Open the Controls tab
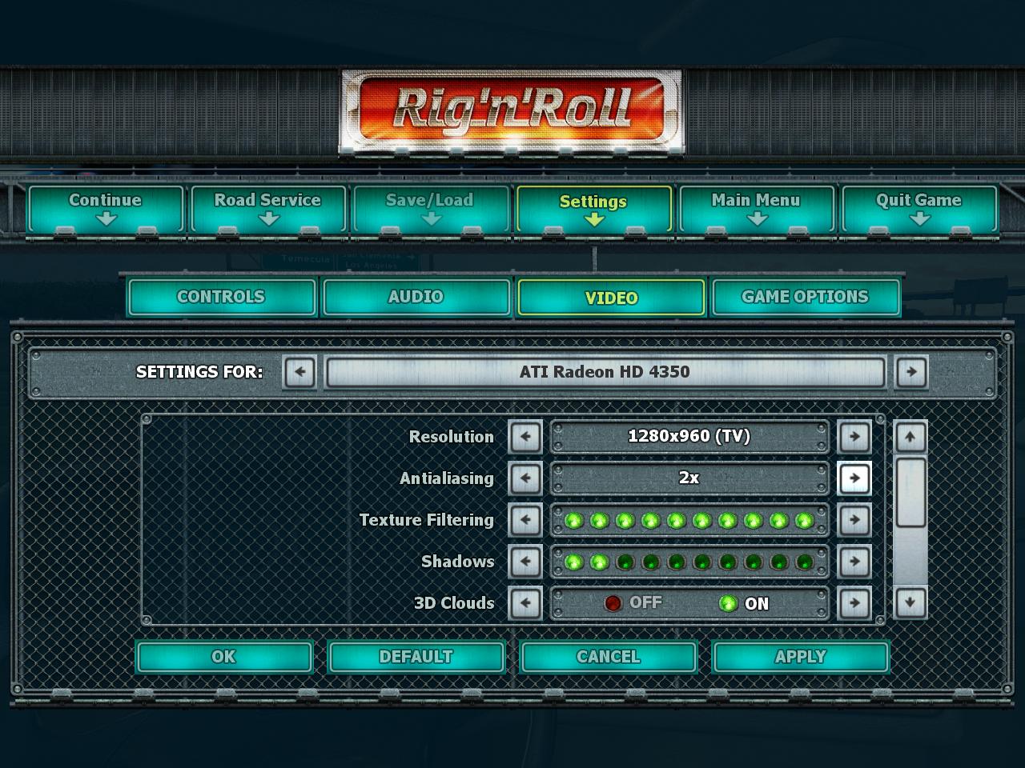Viewport: 1025px width, 768px height. [x=221, y=297]
